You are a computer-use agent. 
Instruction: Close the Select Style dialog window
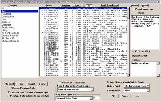pos(159,2)
